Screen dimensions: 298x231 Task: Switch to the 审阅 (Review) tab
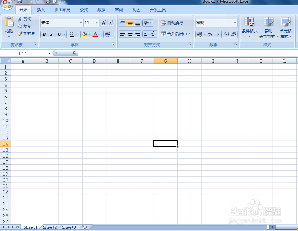119,10
